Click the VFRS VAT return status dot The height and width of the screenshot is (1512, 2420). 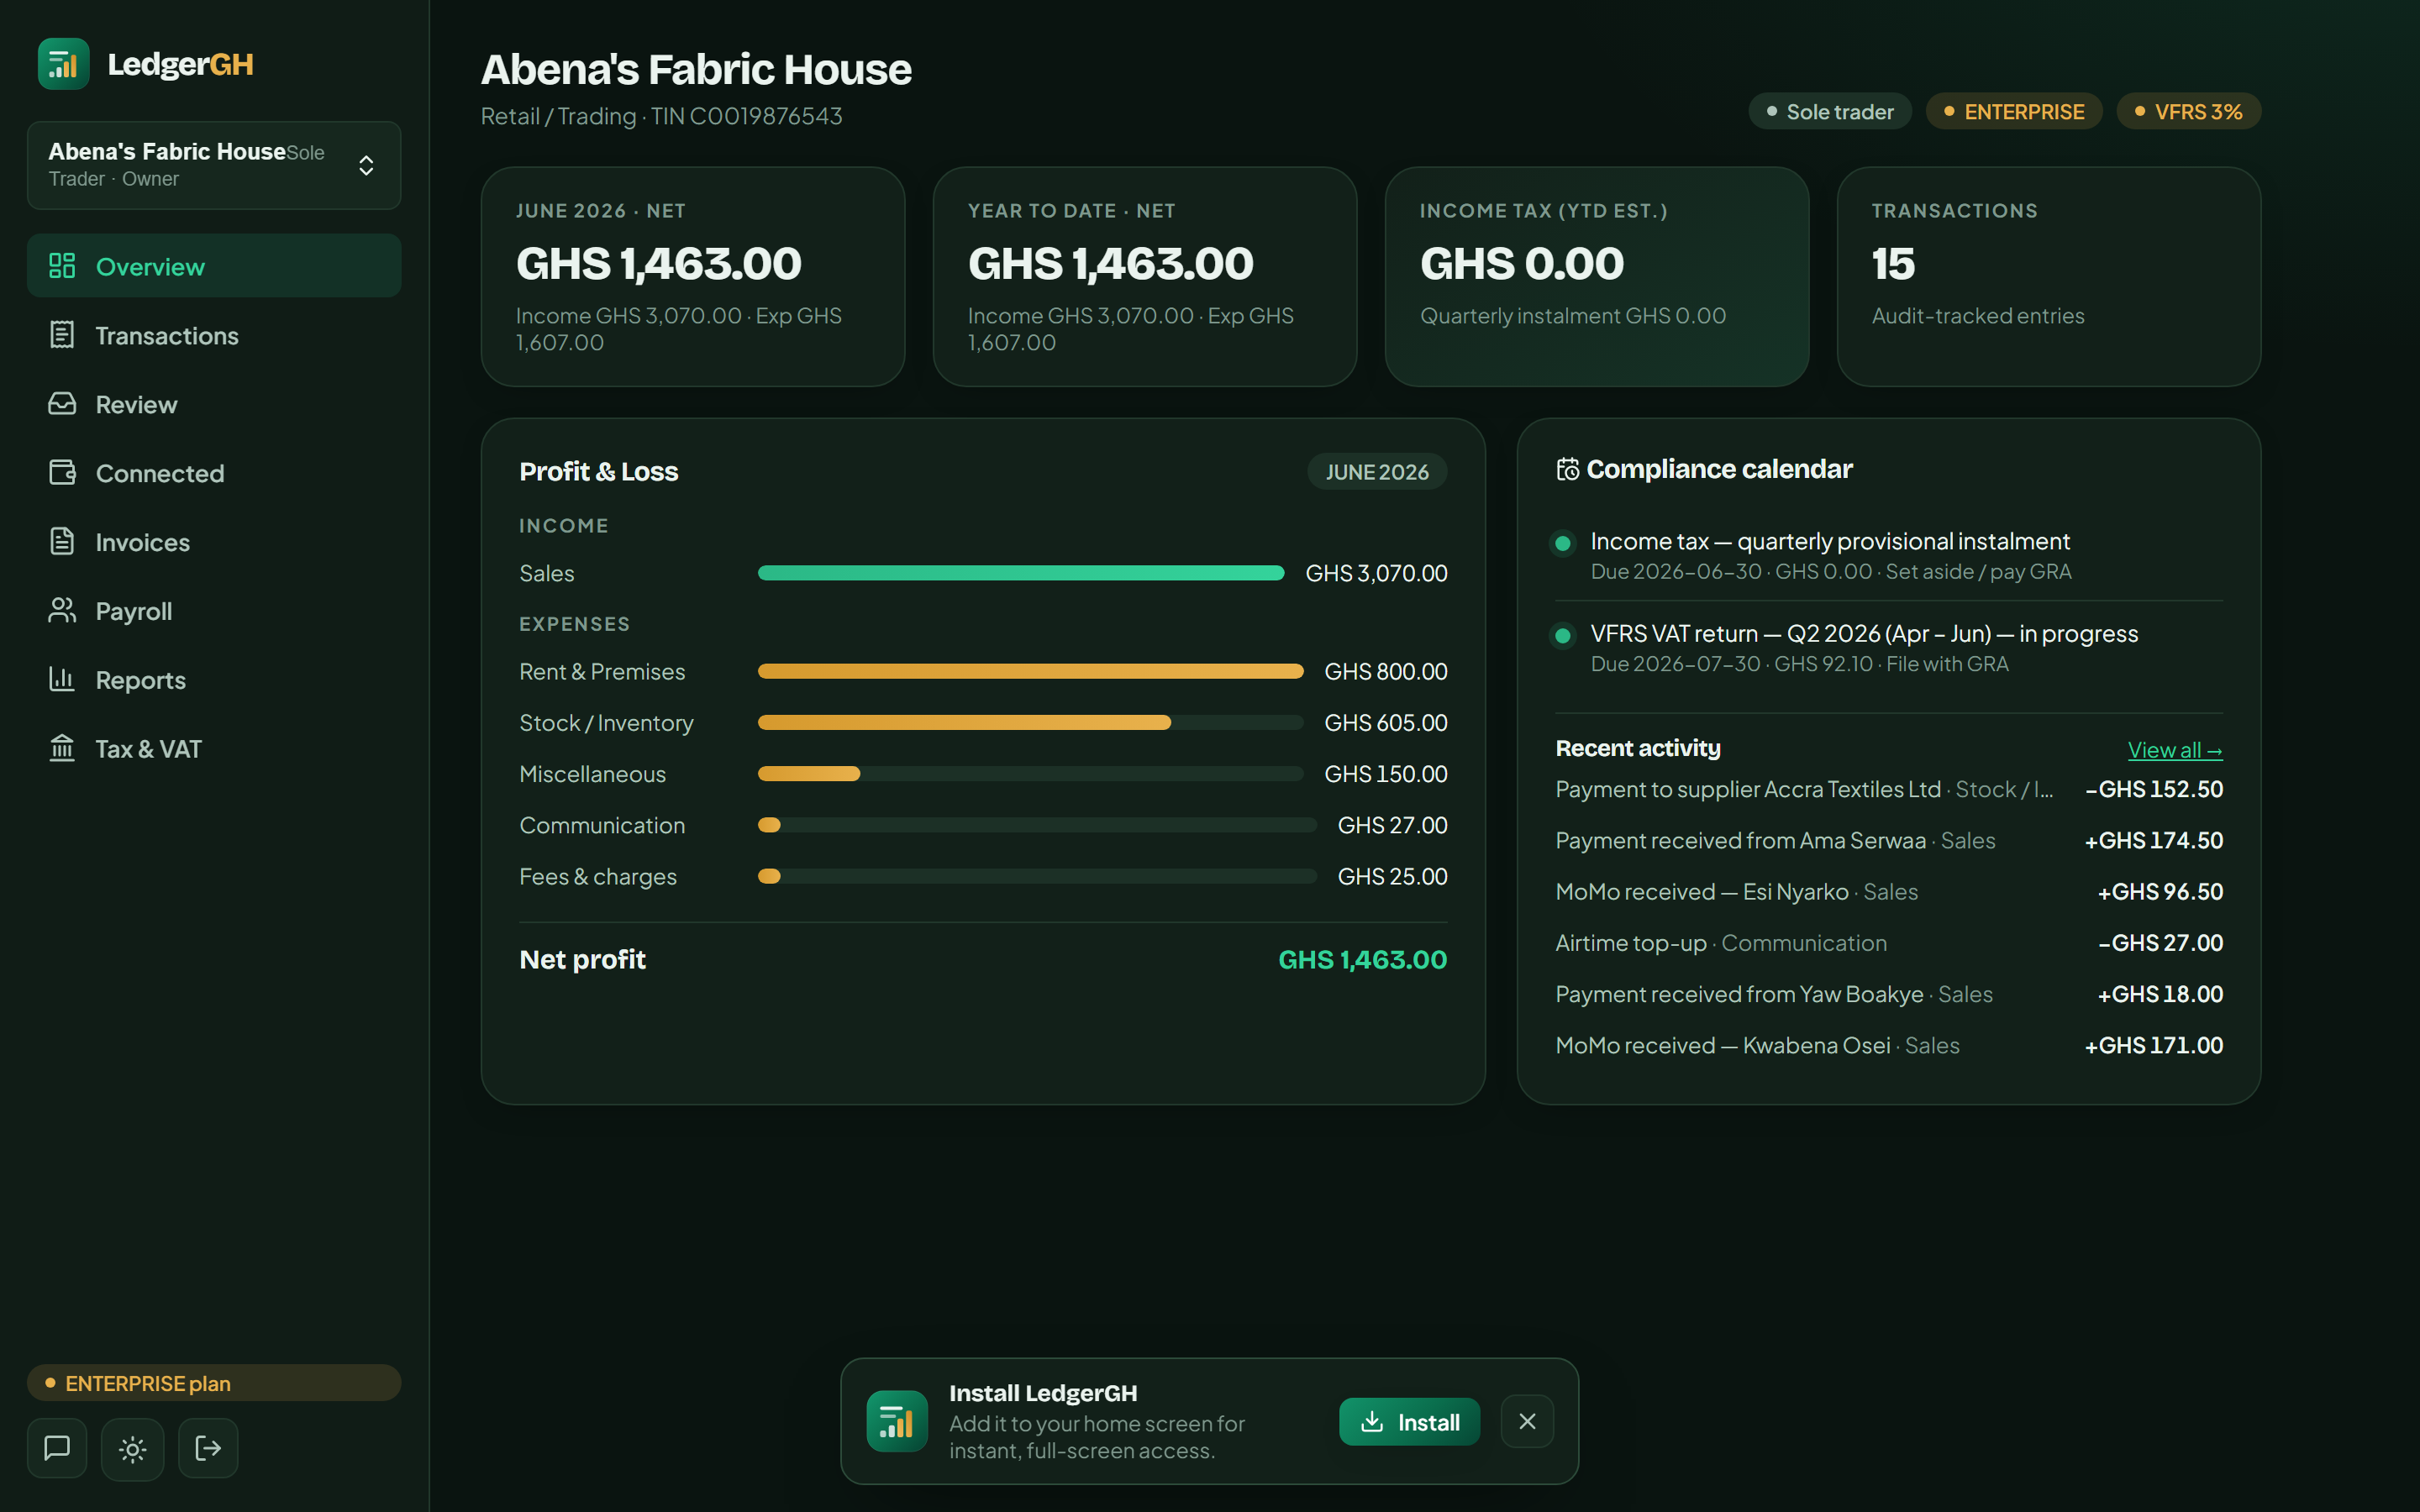pos(1563,635)
